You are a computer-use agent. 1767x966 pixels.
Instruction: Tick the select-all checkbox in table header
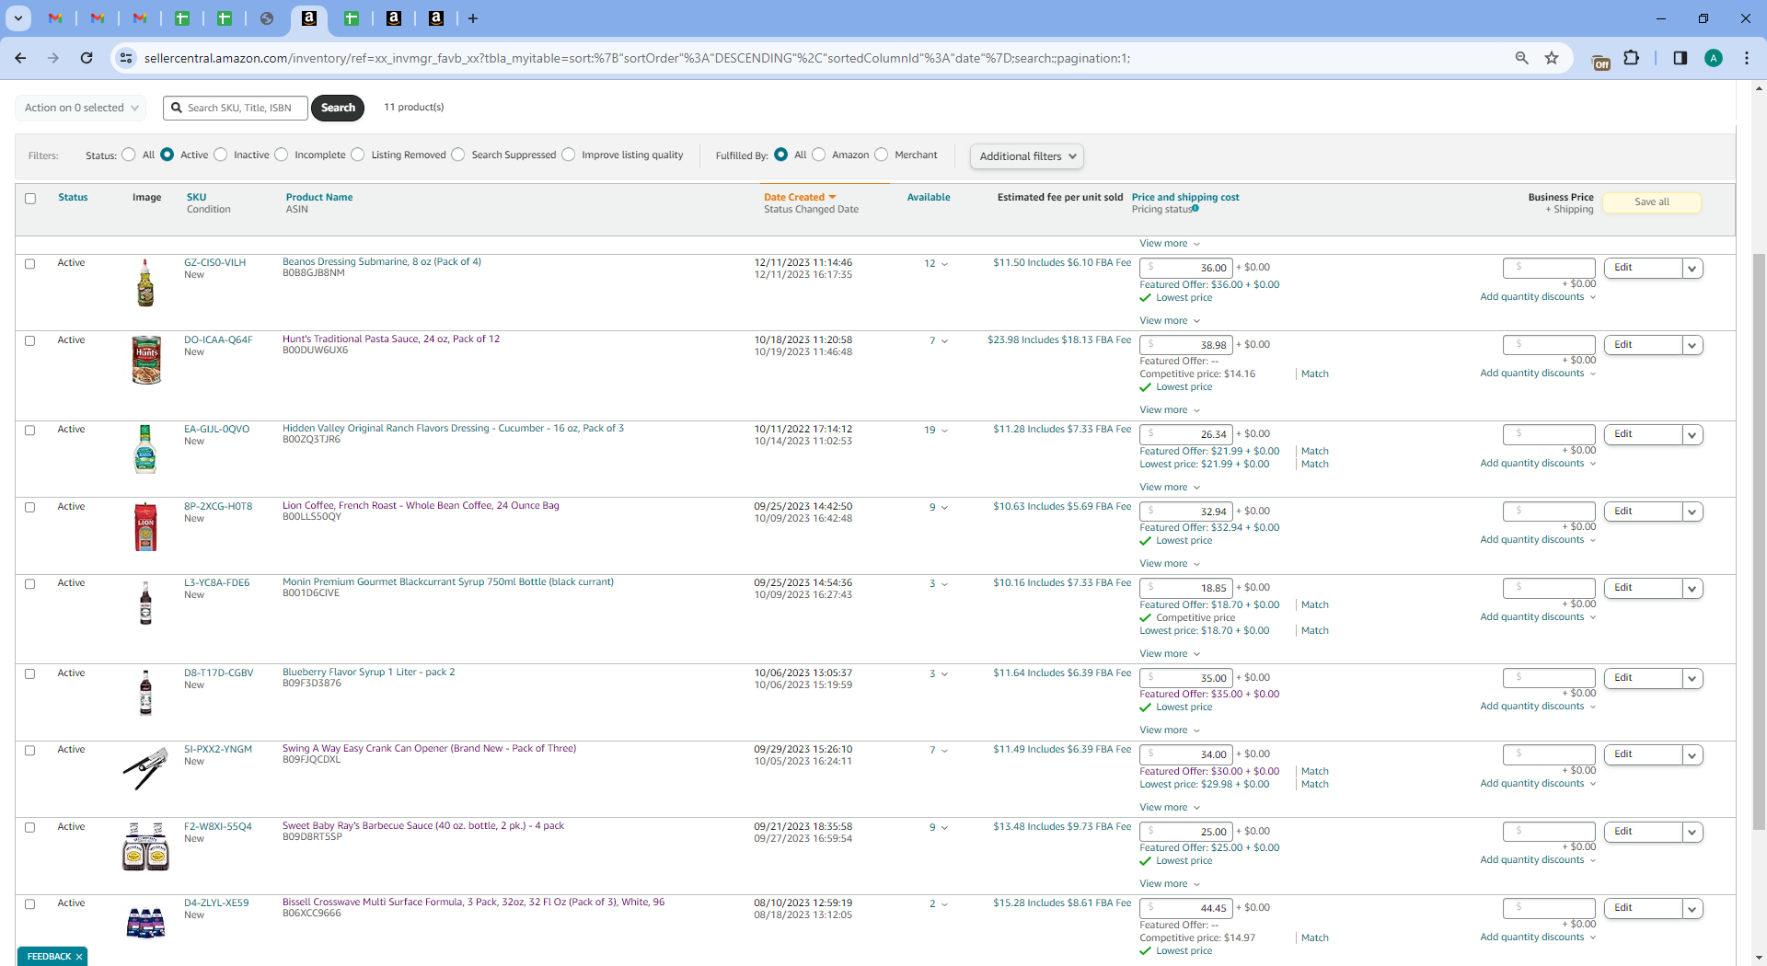tap(30, 199)
